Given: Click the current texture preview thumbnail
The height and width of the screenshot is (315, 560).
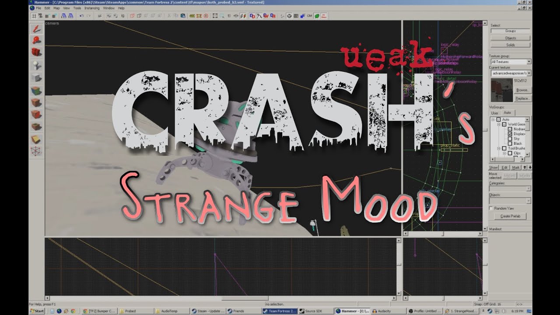Looking at the screenshot, I should [x=501, y=89].
